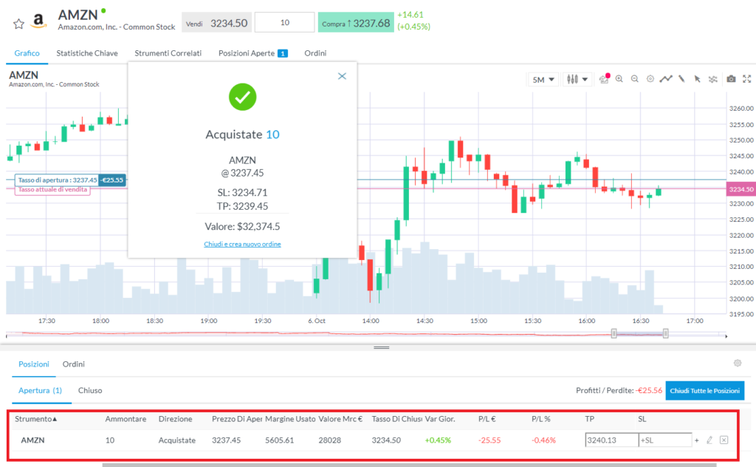
Task: Click the Tasso attuale di vendita label
Action: coord(52,190)
